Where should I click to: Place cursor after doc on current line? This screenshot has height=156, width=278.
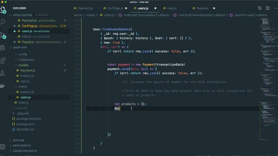[x=120, y=108]
